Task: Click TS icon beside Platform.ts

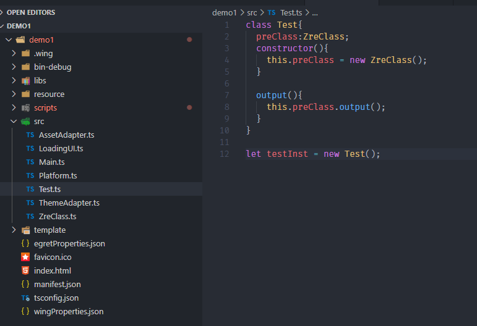Action: [30, 175]
